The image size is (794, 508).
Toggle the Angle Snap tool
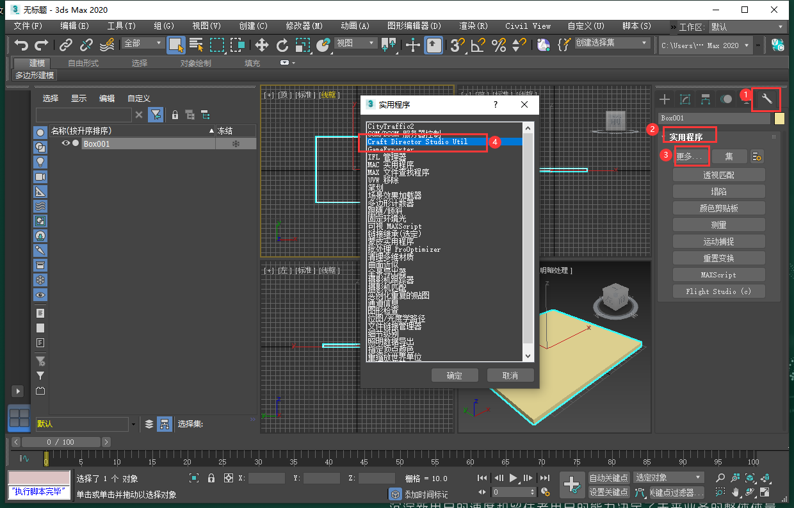click(x=478, y=45)
